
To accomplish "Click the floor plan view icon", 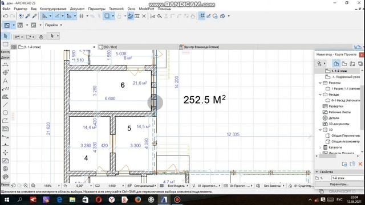I will (x=7, y=25).
